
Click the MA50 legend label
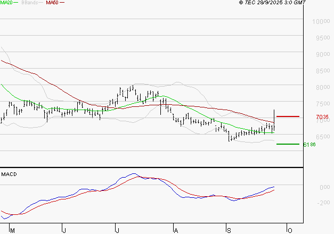tap(53, 3)
